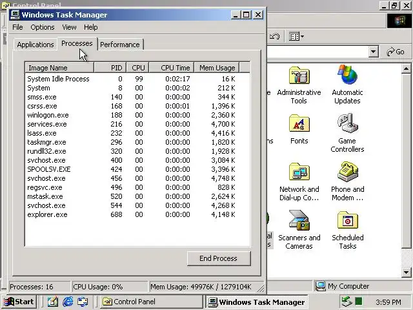413x310 pixels.
Task: Click the Control Panel scrollbar down arrow
Action: coord(406,272)
